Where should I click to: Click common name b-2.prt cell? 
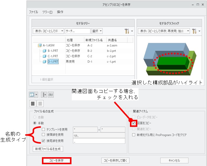click(x=111, y=51)
